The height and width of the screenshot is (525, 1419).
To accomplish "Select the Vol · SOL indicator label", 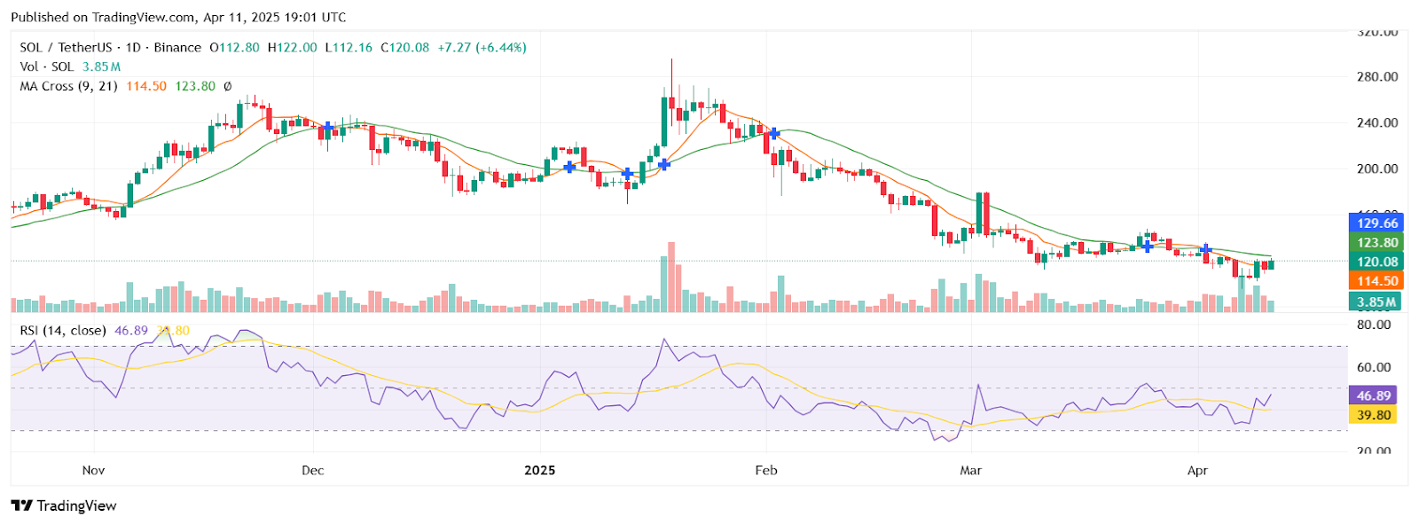I will pyautogui.click(x=47, y=67).
